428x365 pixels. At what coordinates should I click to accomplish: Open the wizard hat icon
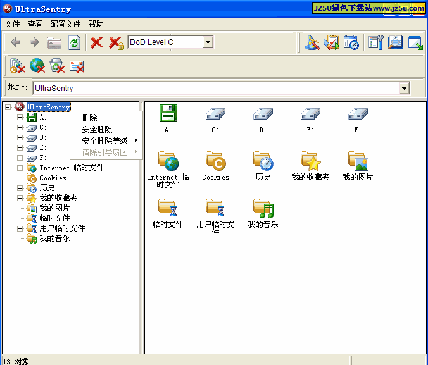point(312,42)
